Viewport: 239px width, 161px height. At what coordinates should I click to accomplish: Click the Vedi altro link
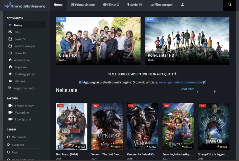click(x=187, y=89)
